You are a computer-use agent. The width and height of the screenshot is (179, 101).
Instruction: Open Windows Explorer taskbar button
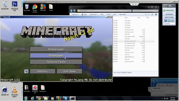46,98
